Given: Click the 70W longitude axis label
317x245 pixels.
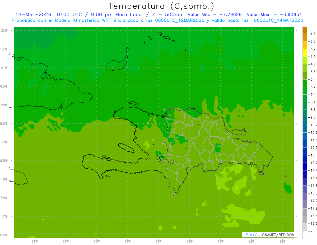Looking at the screenshot, I should click(x=221, y=242).
